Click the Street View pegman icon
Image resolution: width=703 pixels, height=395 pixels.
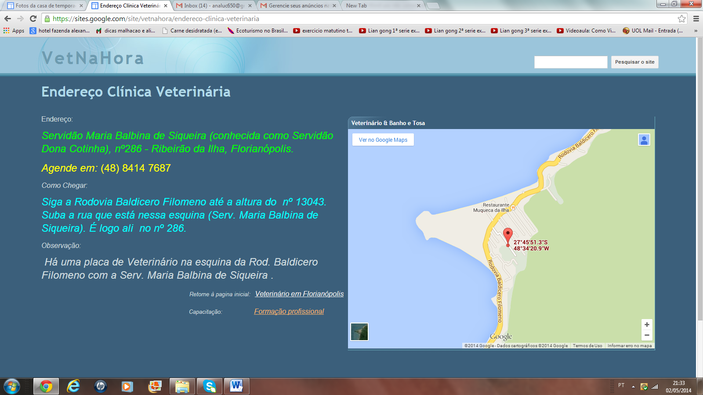coord(644,140)
